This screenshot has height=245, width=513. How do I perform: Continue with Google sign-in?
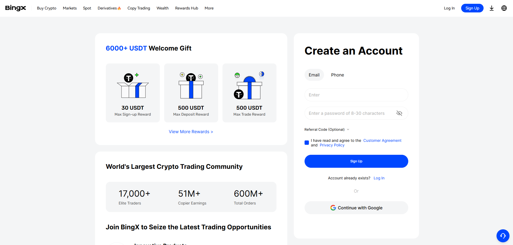click(356, 208)
